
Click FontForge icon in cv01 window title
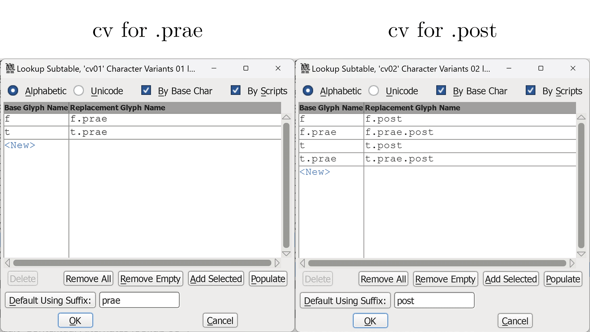(10, 68)
